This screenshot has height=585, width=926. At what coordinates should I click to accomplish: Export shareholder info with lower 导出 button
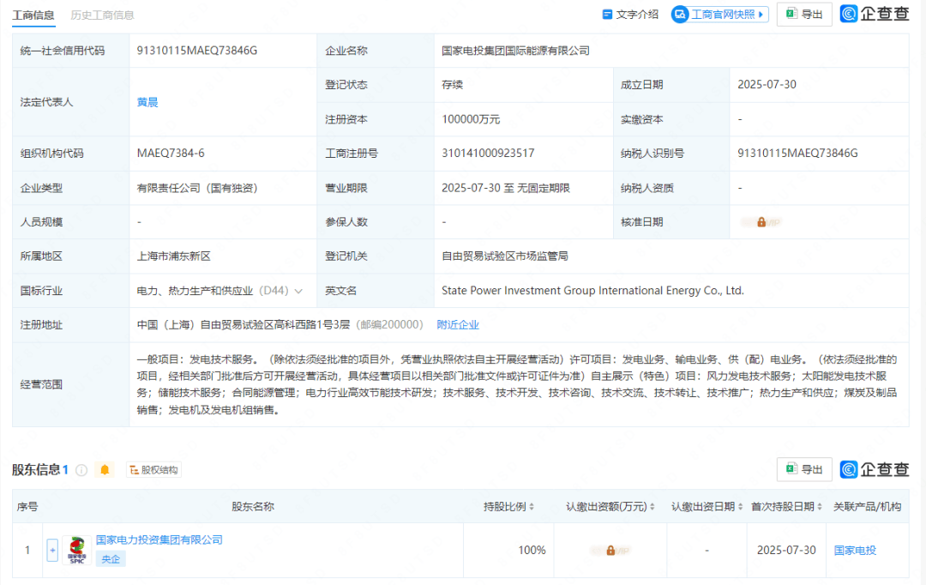point(804,469)
